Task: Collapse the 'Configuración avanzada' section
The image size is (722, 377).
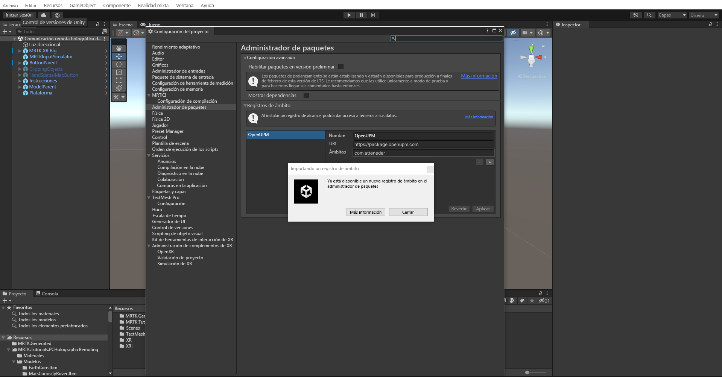Action: 245,58
